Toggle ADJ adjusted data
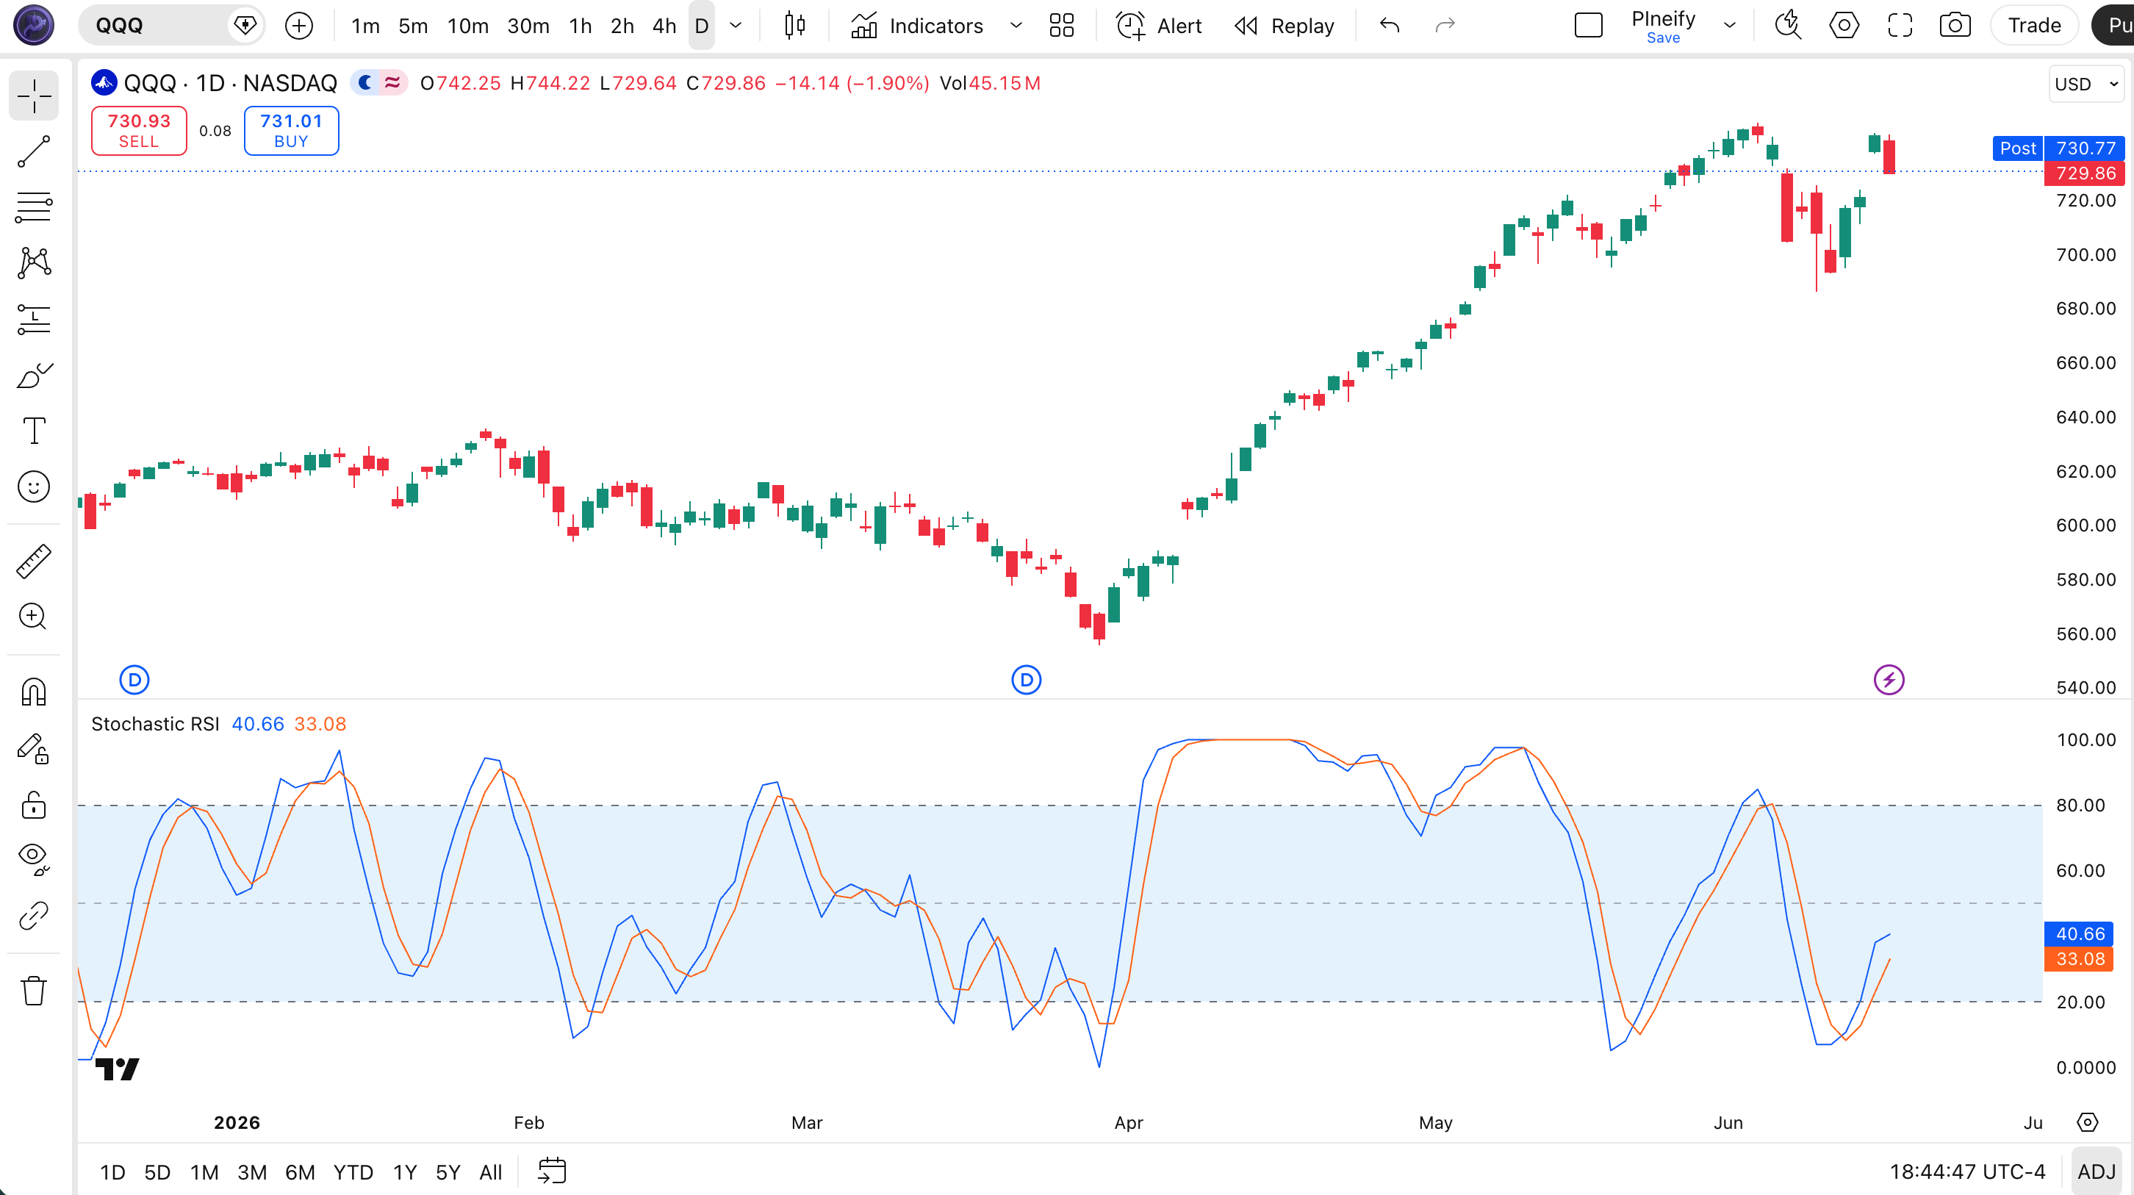Screen dimensions: 2134x1195 (2097, 1171)
